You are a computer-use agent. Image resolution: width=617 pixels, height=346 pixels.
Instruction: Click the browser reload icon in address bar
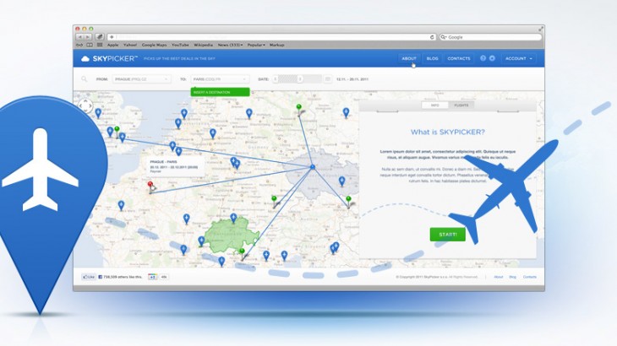tap(433, 37)
